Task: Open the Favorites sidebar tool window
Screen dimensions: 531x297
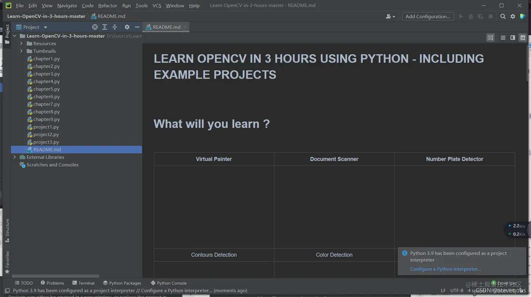Action: pyautogui.click(x=7, y=262)
